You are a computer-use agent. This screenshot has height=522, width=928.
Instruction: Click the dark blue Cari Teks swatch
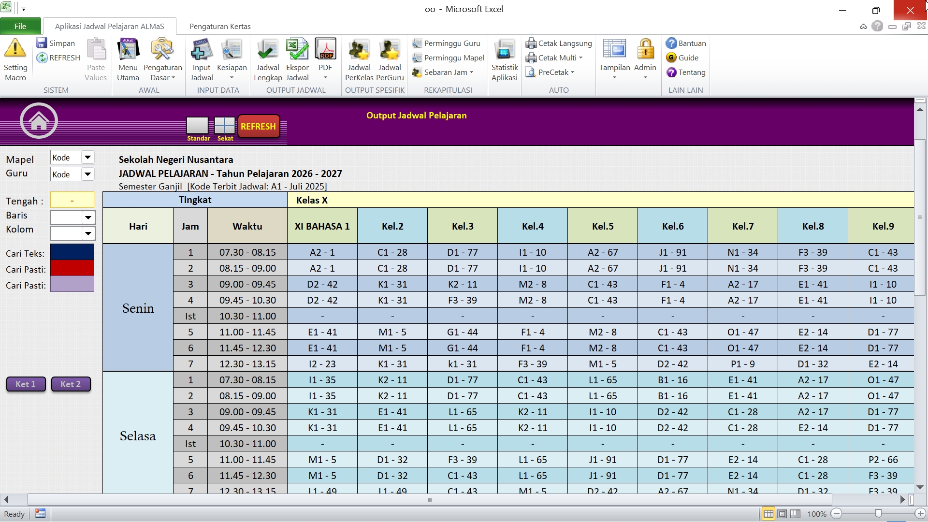[72, 252]
